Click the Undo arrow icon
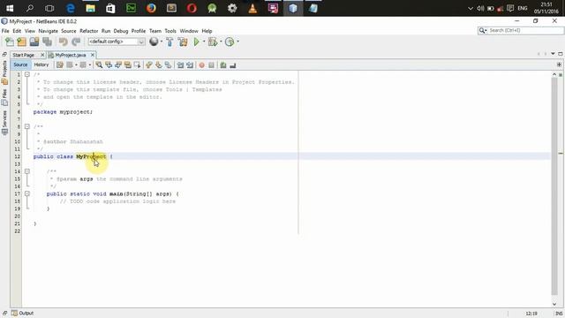The height and width of the screenshot is (318, 565). (64, 42)
